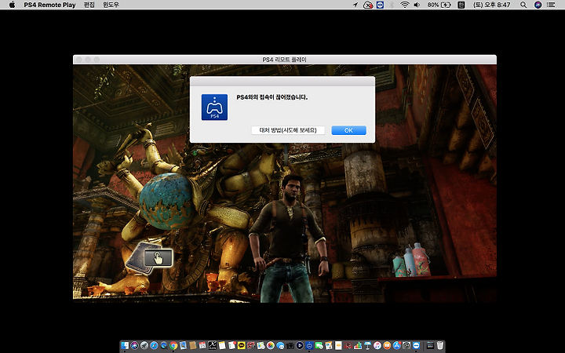Launch Google Chrome from the Dock
This screenshot has width=565, height=353.
point(173,345)
